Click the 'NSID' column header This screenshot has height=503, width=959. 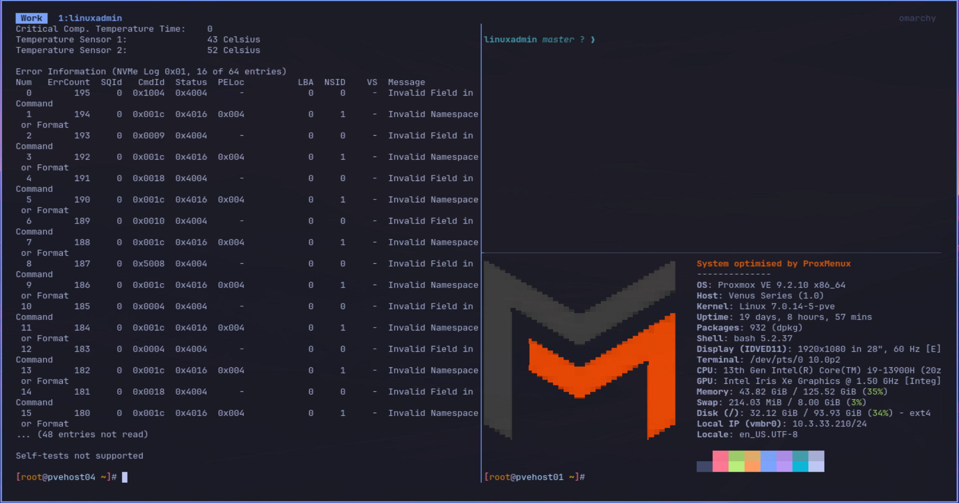tap(335, 82)
